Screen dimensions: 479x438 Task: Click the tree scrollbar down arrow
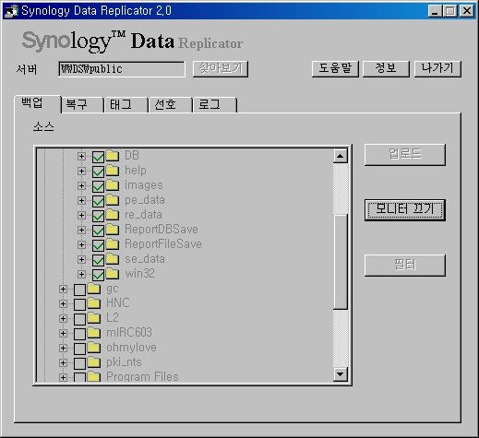pyautogui.click(x=341, y=374)
